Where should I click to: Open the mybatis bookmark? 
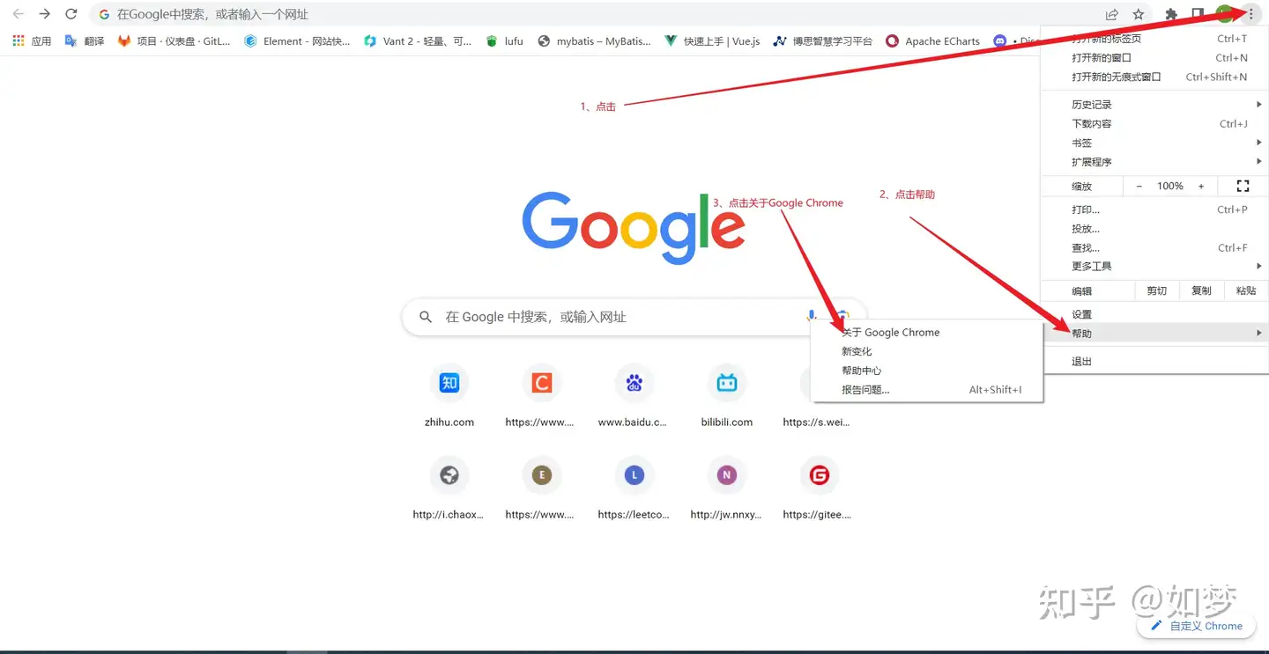pyautogui.click(x=594, y=40)
